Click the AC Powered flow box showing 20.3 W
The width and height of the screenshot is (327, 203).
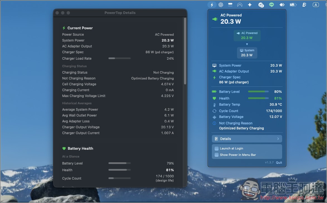coord(247,35)
